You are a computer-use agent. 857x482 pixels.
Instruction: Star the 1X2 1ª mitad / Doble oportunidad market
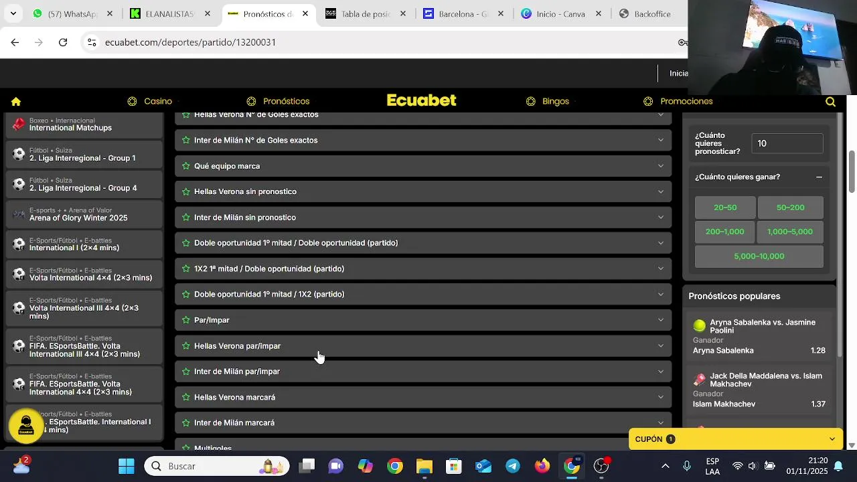(x=186, y=268)
